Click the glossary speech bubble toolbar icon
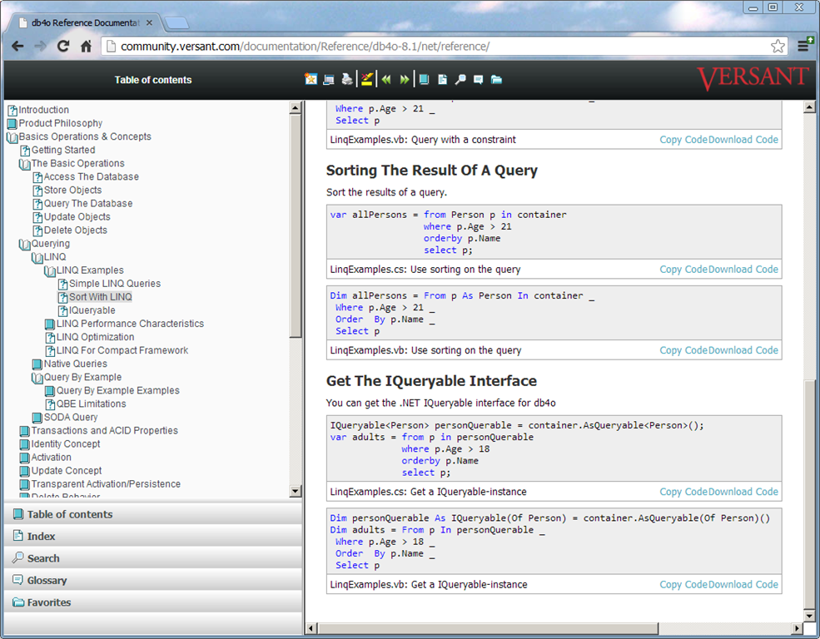Screen dimensions: 820x639 [x=478, y=80]
